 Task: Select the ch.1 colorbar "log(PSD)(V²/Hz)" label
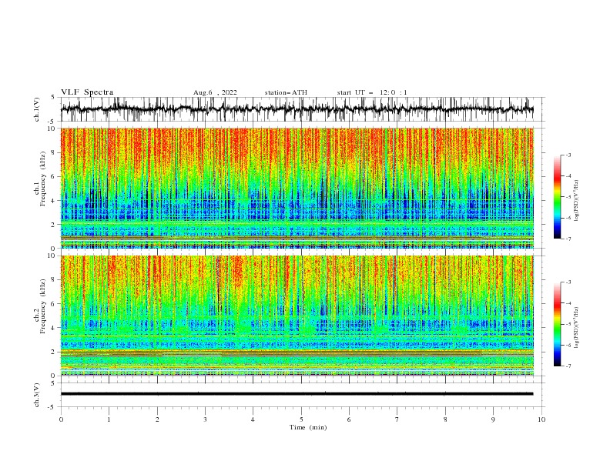pos(577,201)
